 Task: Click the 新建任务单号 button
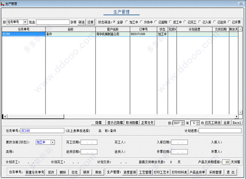coord(35,172)
